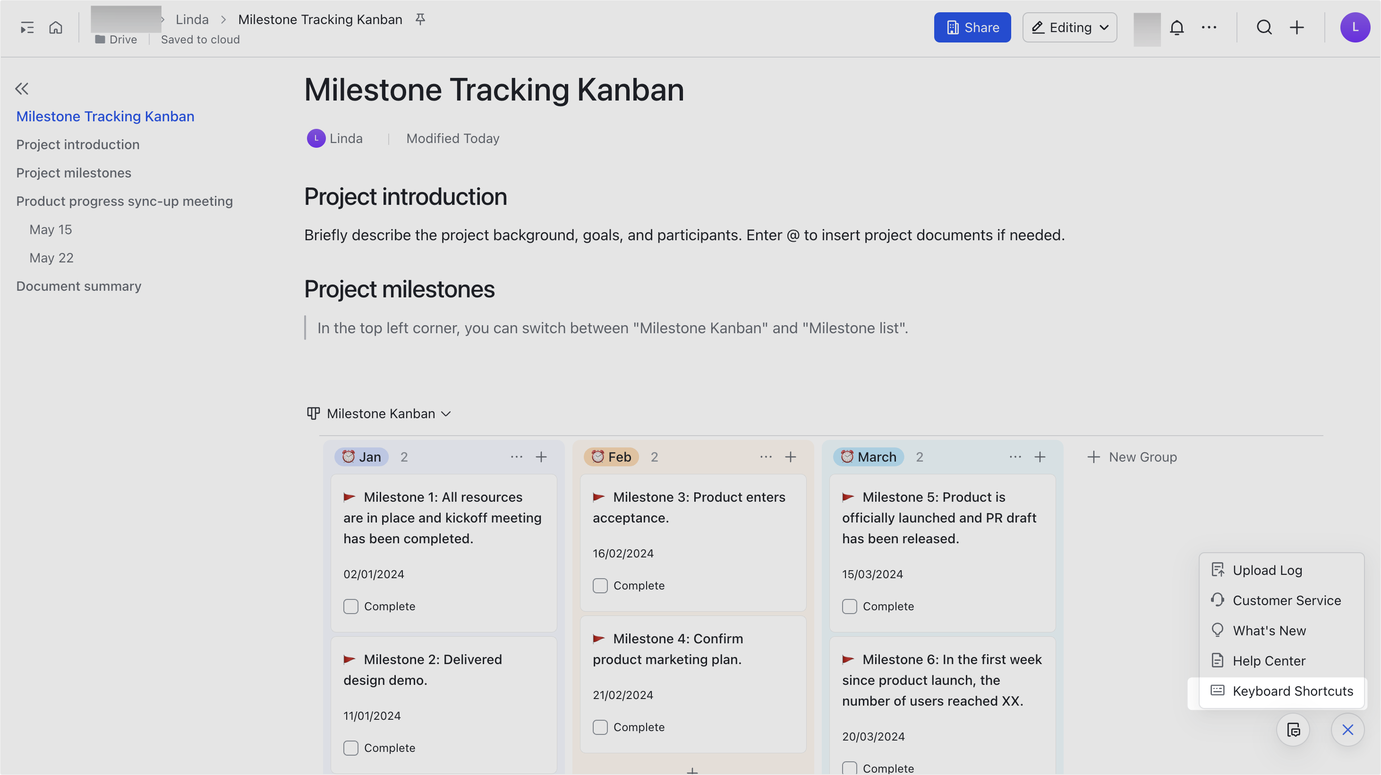1381x775 pixels.
Task: Click the Share button
Action: [x=972, y=27]
